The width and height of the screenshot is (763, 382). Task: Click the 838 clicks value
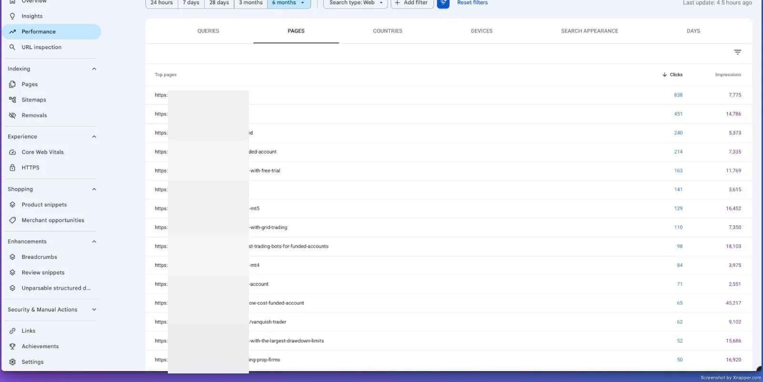pyautogui.click(x=678, y=95)
